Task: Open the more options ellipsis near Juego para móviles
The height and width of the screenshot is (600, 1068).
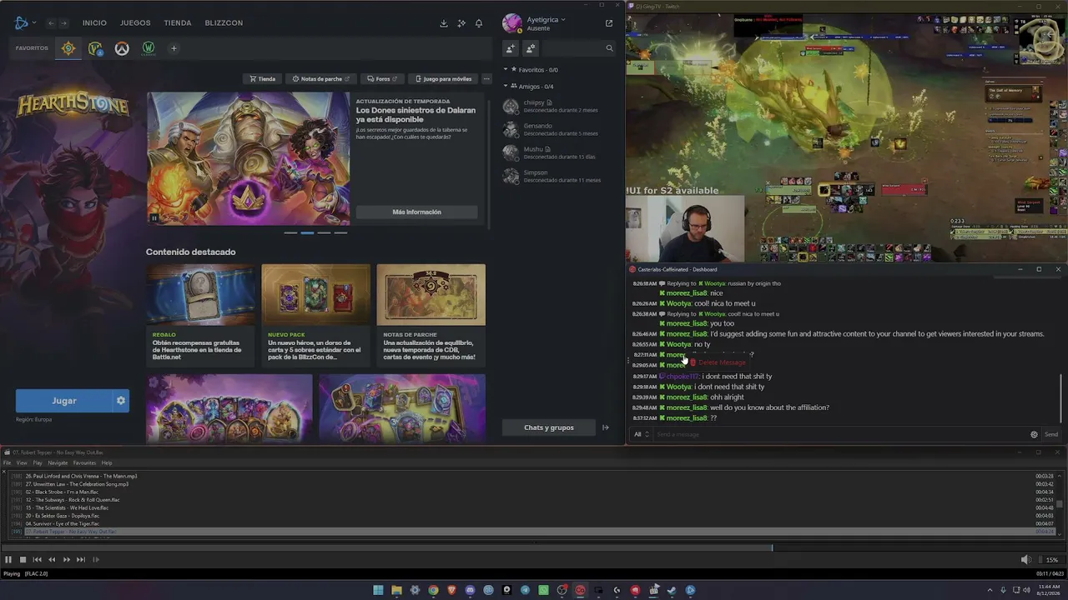Action: pos(486,79)
